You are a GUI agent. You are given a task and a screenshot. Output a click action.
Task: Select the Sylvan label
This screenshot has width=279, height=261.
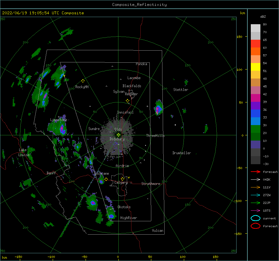coord(119,92)
